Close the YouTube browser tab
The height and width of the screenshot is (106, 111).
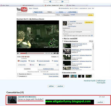point(65,5)
